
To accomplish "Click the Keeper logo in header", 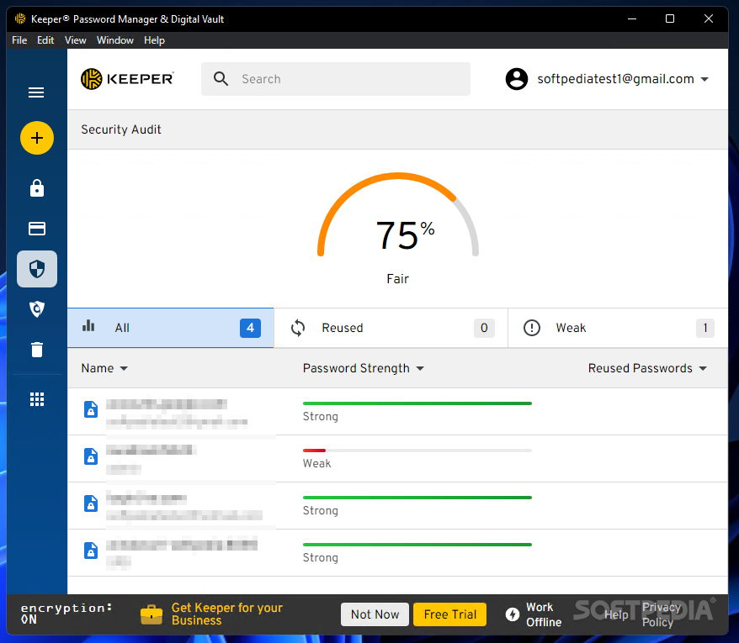I will tap(127, 79).
